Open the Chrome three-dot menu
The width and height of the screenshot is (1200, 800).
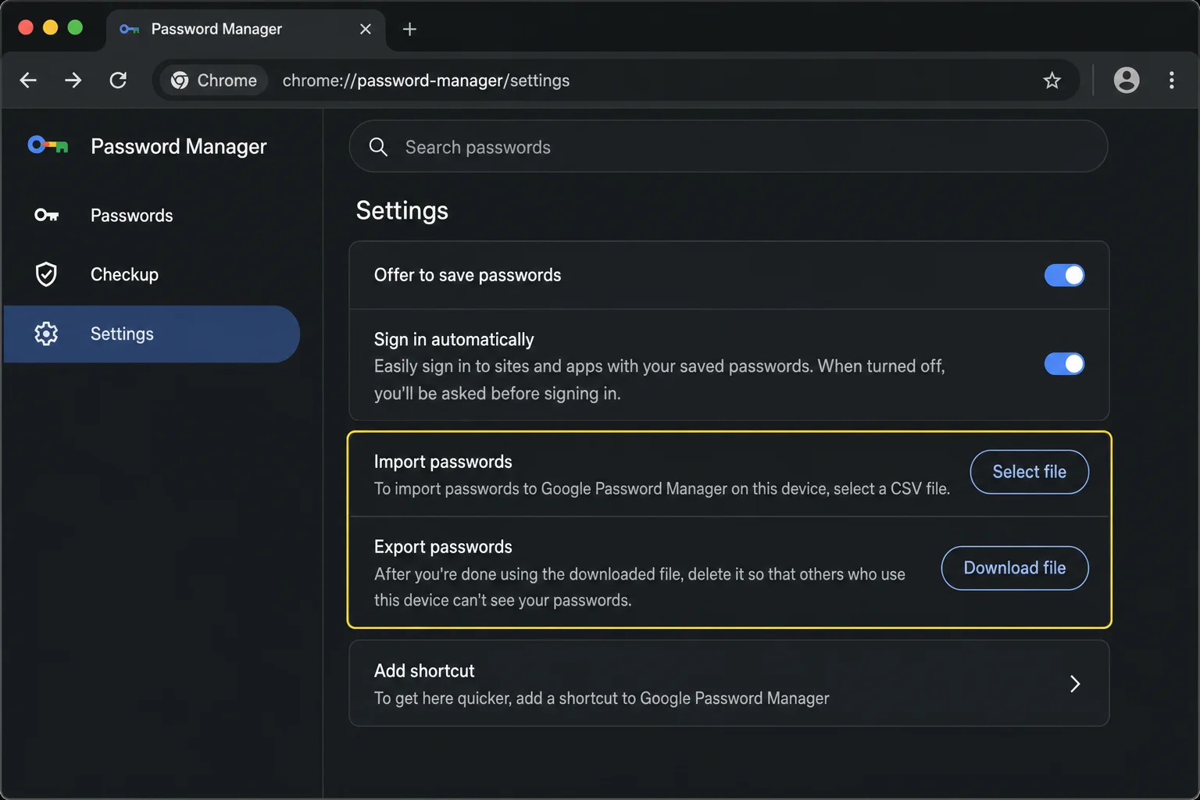coord(1171,80)
